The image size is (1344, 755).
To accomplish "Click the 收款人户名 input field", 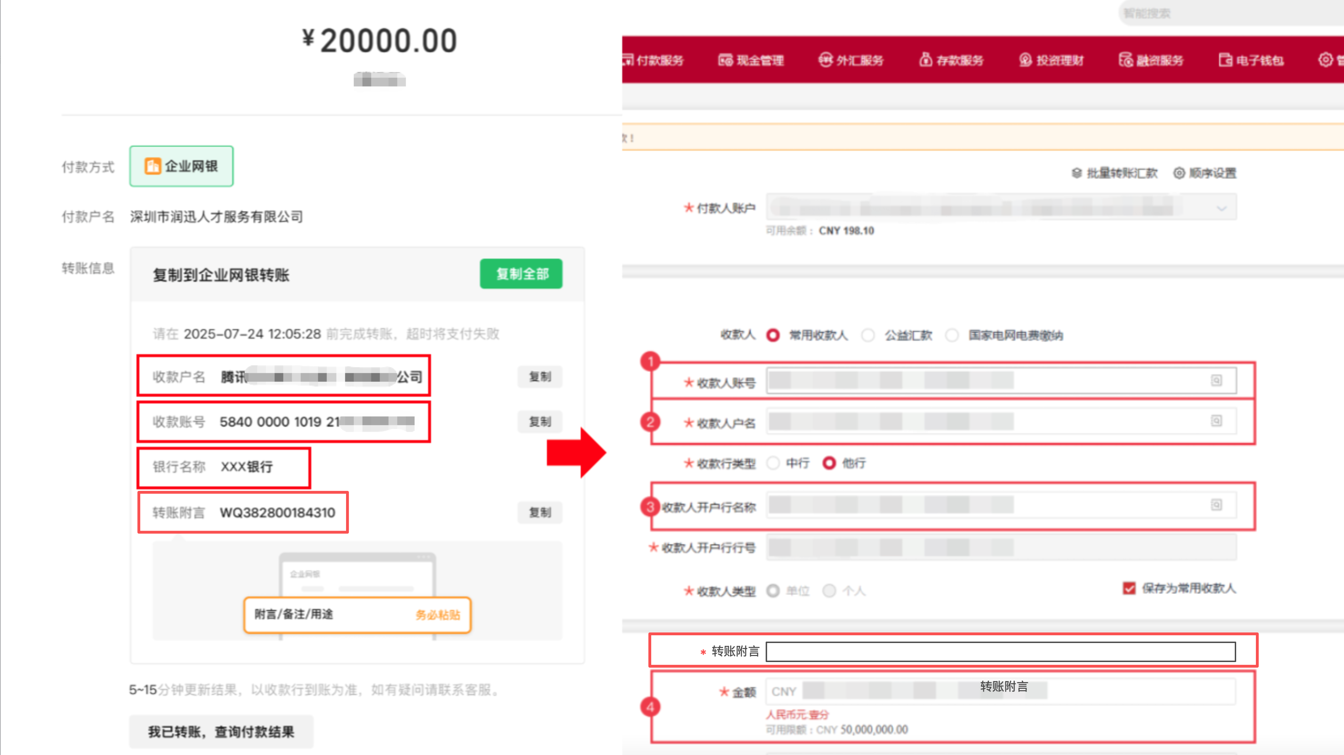I will coord(1001,421).
